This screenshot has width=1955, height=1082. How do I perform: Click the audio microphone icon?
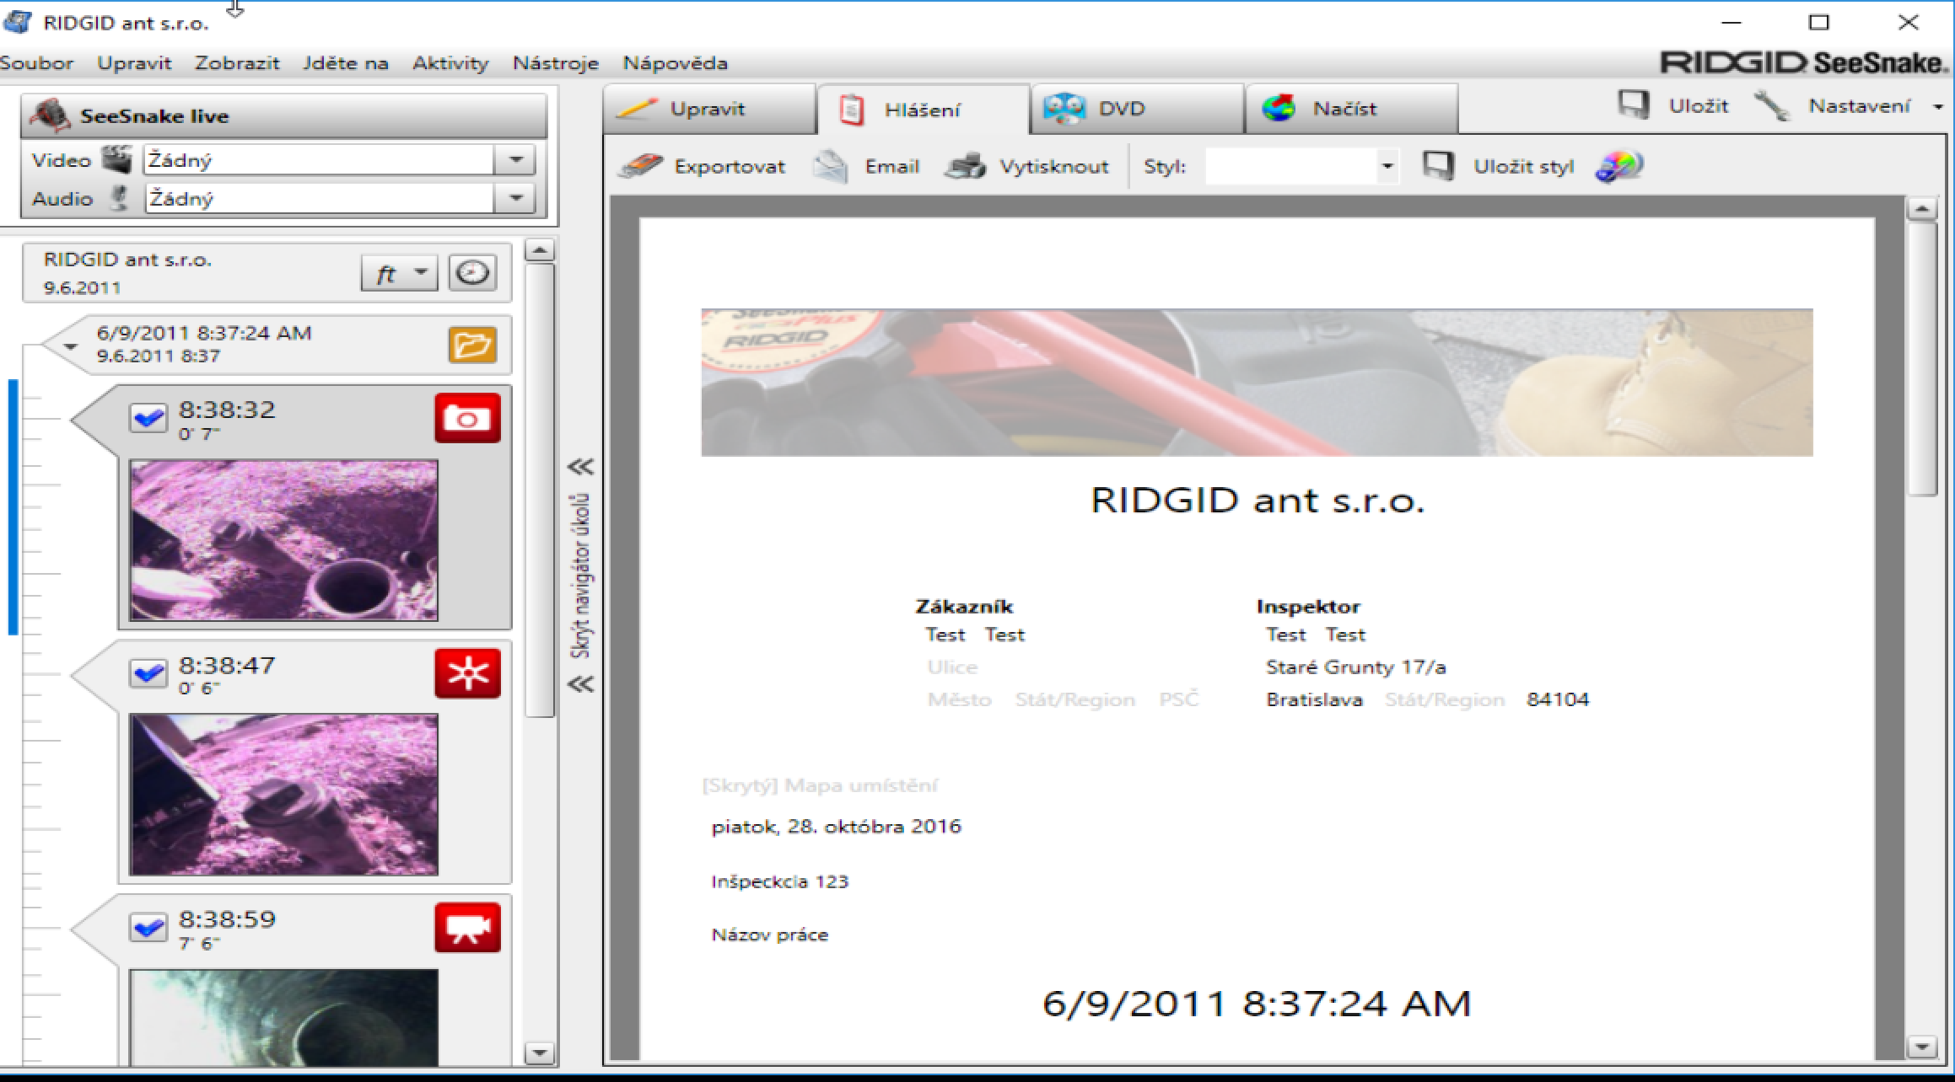pyautogui.click(x=121, y=198)
